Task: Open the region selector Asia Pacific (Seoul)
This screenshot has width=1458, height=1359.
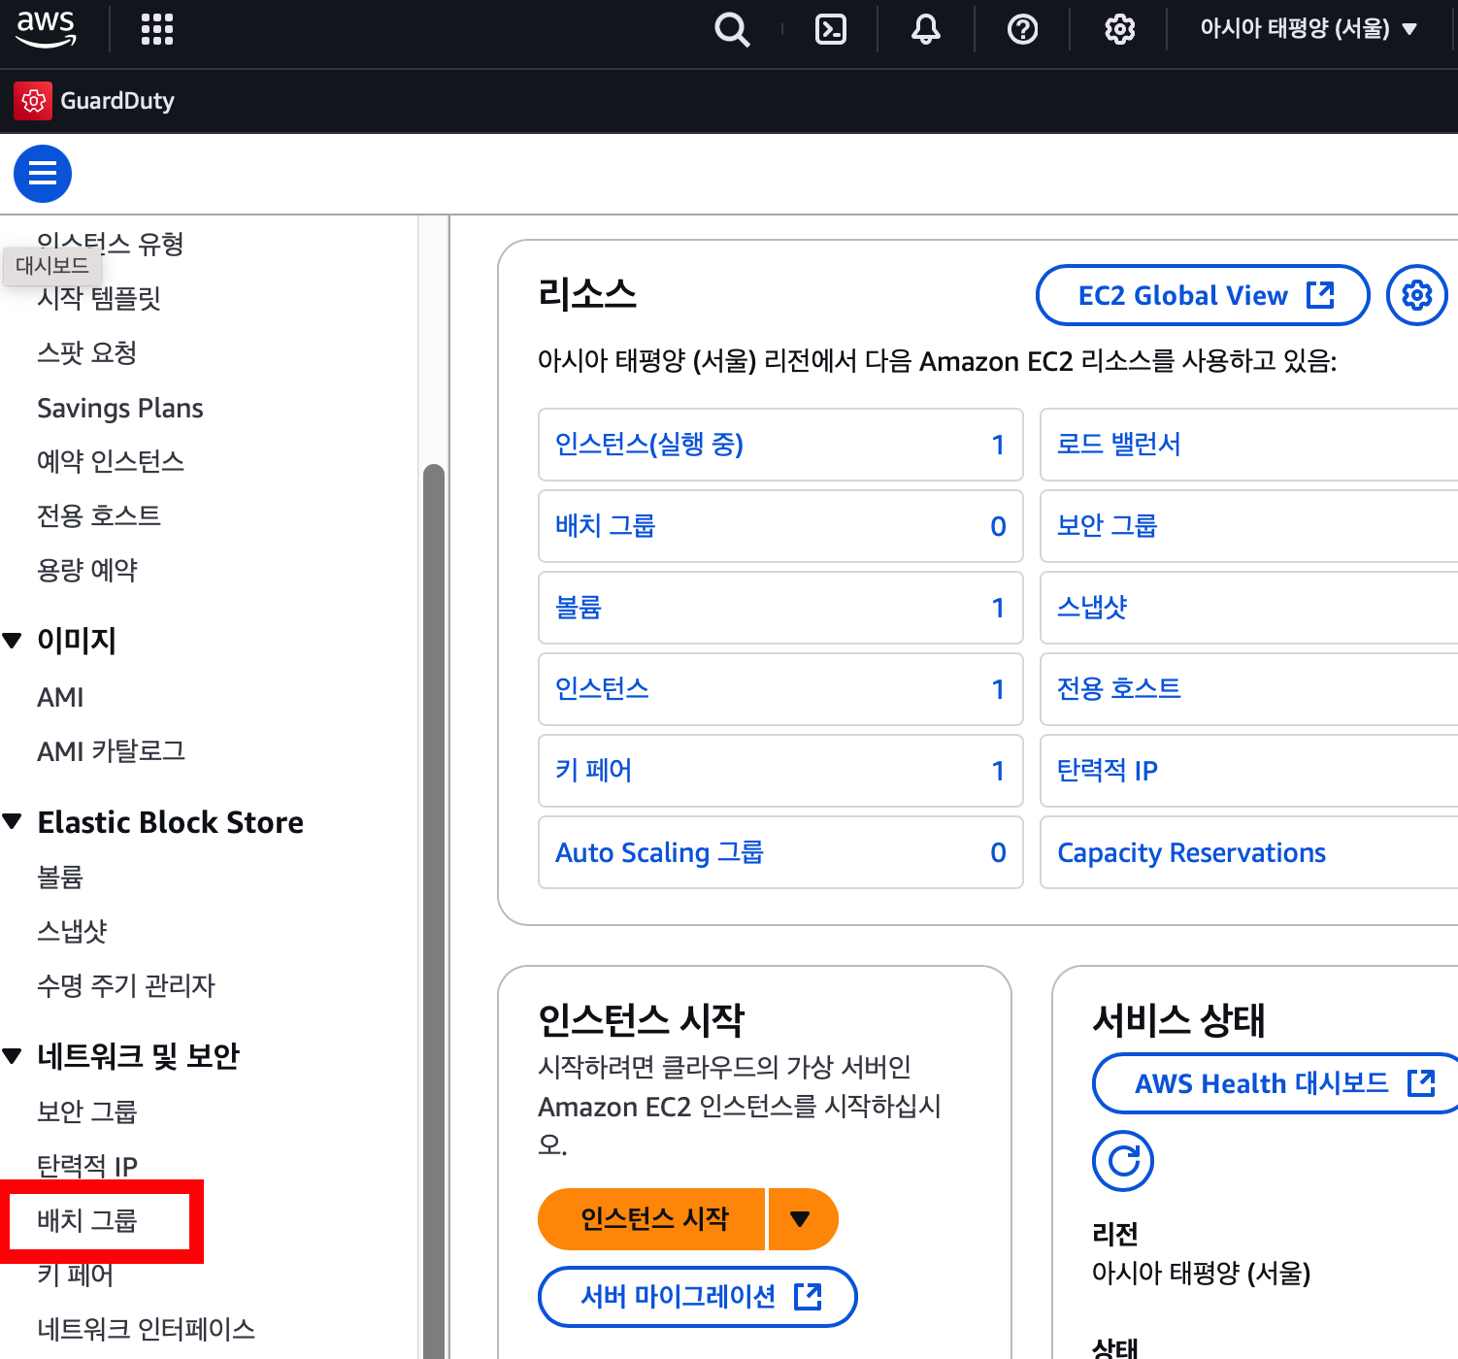Action: click(1309, 29)
